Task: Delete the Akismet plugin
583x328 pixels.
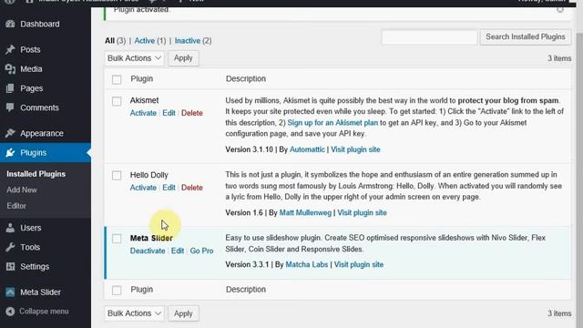Action: pos(192,113)
